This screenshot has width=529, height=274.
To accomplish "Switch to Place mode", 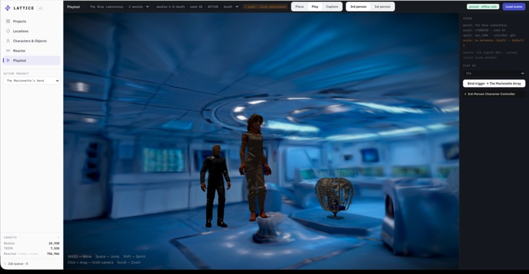I will pos(299,7).
